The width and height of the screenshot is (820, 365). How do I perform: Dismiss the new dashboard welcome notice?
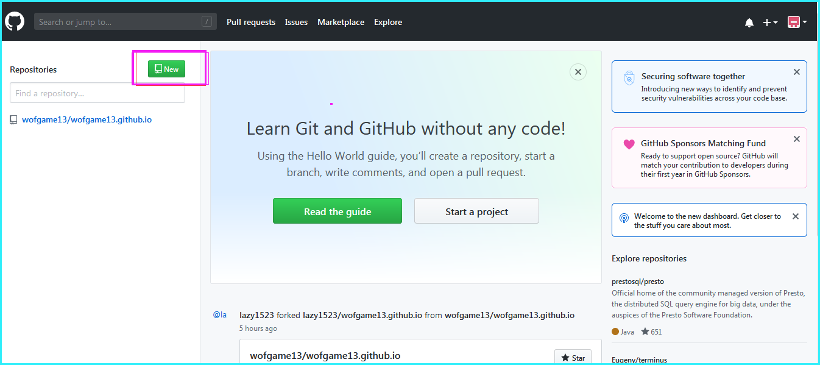[795, 216]
